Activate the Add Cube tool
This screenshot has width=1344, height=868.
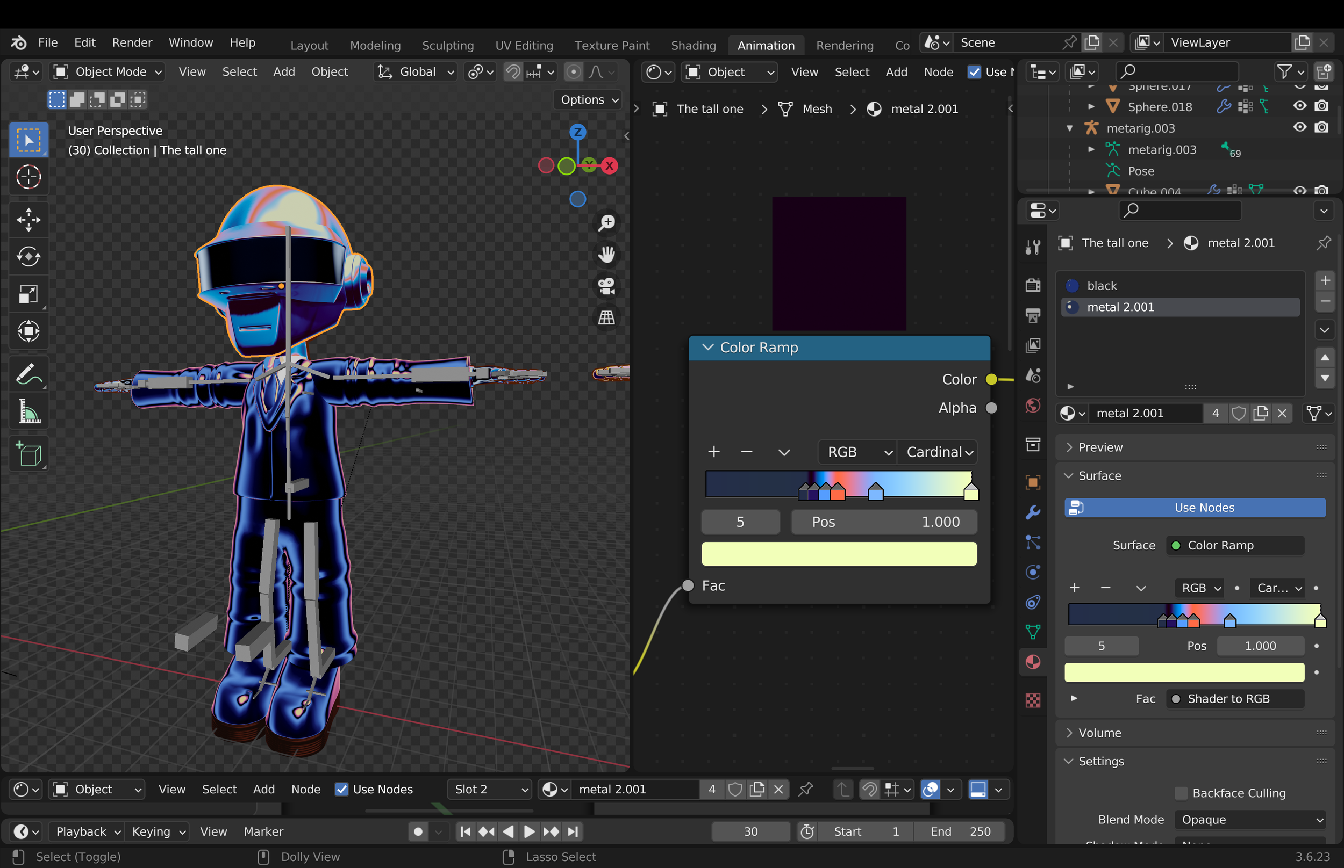28,454
